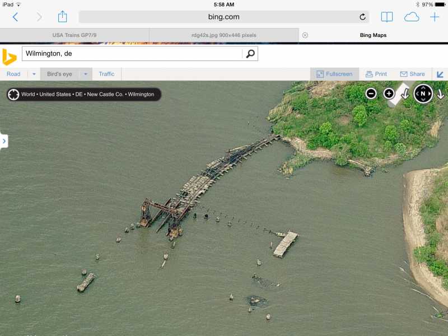Click the Share button

tap(412, 74)
